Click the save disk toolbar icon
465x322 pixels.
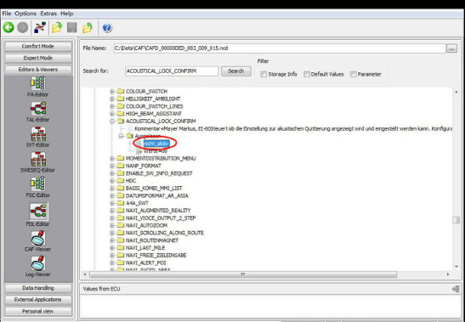click(72, 27)
